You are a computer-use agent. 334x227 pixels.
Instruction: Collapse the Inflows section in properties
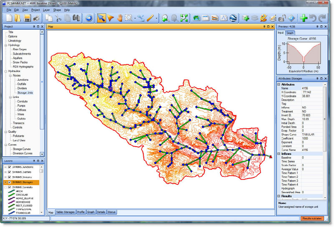279,154
